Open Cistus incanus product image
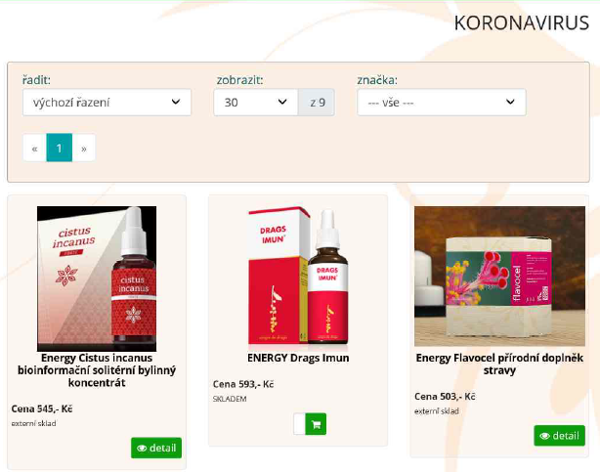 point(97,279)
